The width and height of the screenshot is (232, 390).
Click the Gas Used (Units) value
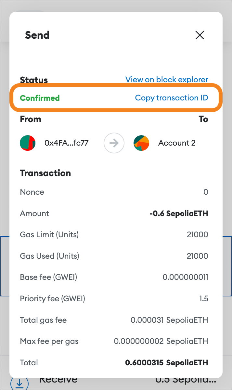[x=197, y=256]
